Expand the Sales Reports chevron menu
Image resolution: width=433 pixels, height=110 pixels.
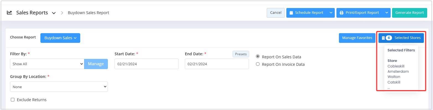54,13
